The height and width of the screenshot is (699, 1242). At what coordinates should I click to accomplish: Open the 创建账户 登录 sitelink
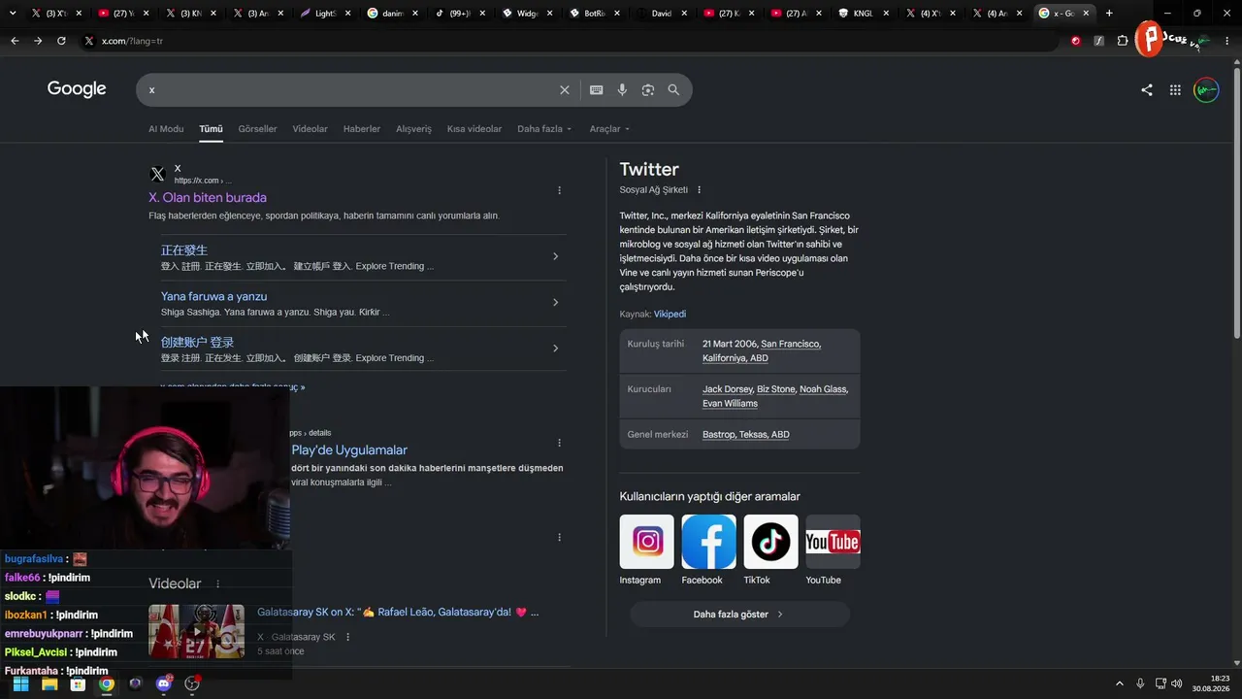click(x=197, y=343)
